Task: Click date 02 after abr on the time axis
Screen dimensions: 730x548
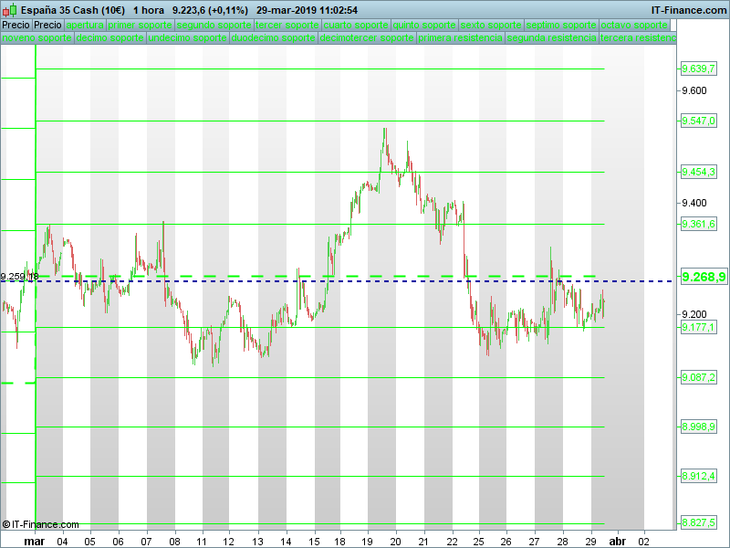Action: (644, 542)
